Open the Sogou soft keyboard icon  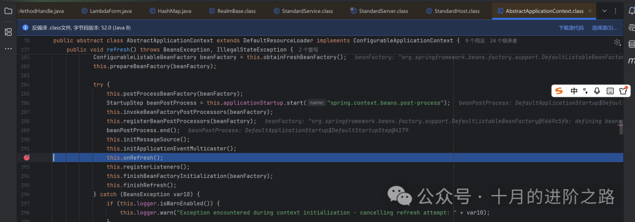pos(610,91)
